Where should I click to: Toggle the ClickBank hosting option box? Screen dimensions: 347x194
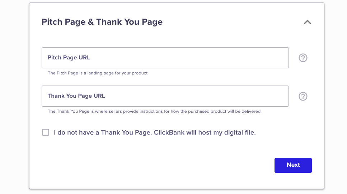pos(46,132)
